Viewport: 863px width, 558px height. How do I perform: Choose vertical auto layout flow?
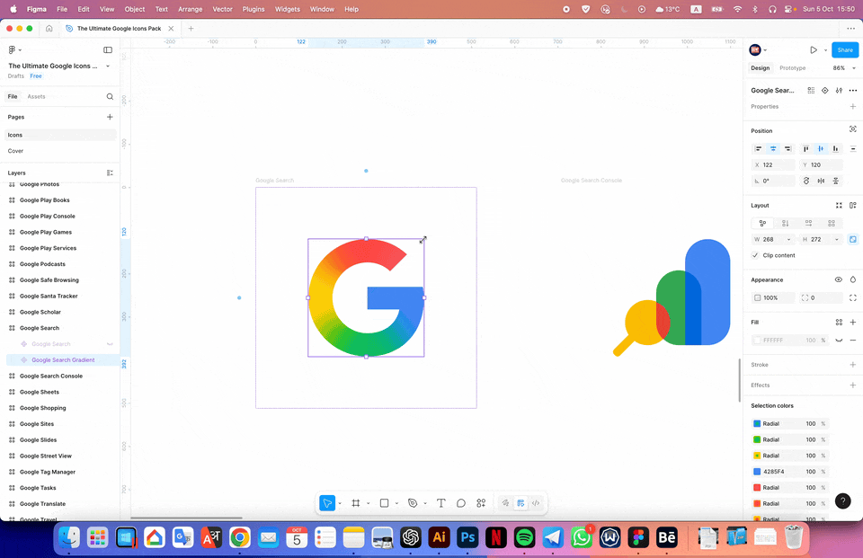pos(786,223)
